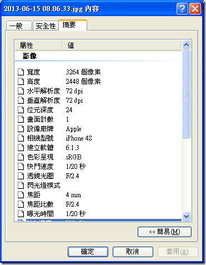Click the document icon beside 透鏡光圈
Screen dimensions: 206x265
coord(21,176)
